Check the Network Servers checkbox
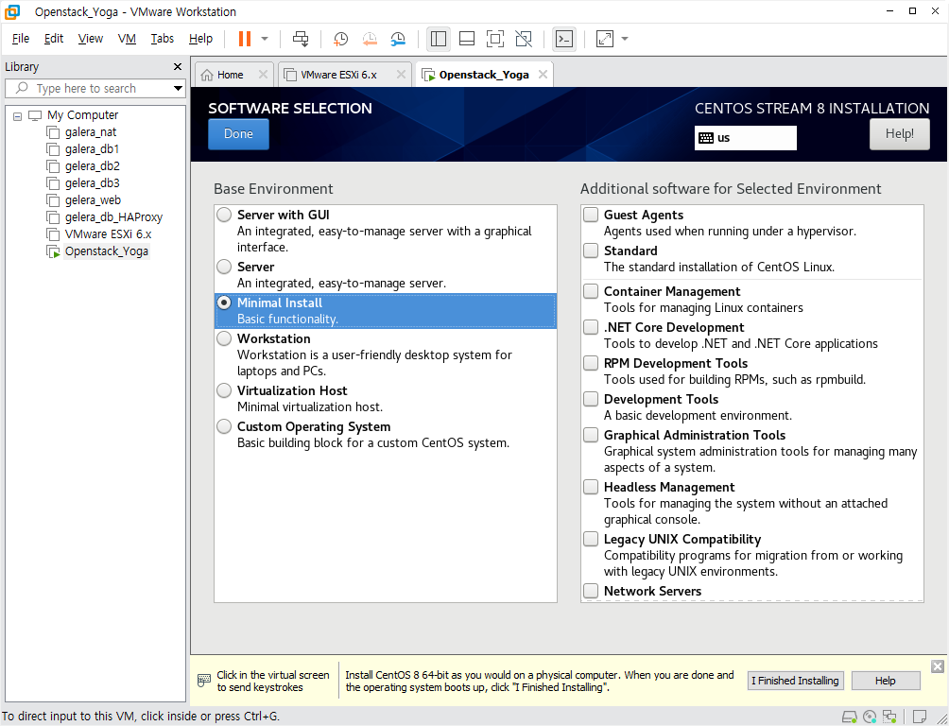 pyautogui.click(x=591, y=591)
